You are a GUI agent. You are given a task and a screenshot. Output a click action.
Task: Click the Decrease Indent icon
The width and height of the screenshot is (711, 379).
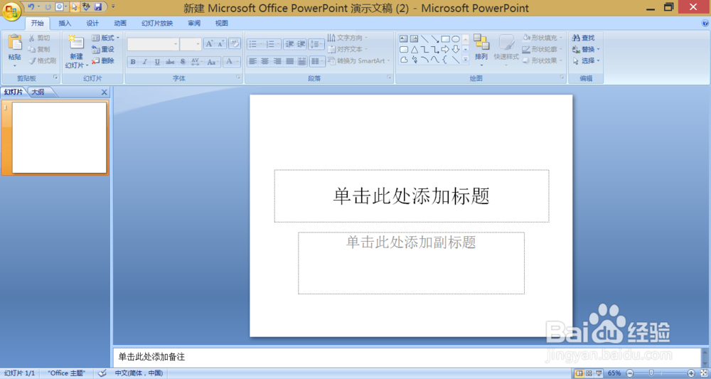289,44
